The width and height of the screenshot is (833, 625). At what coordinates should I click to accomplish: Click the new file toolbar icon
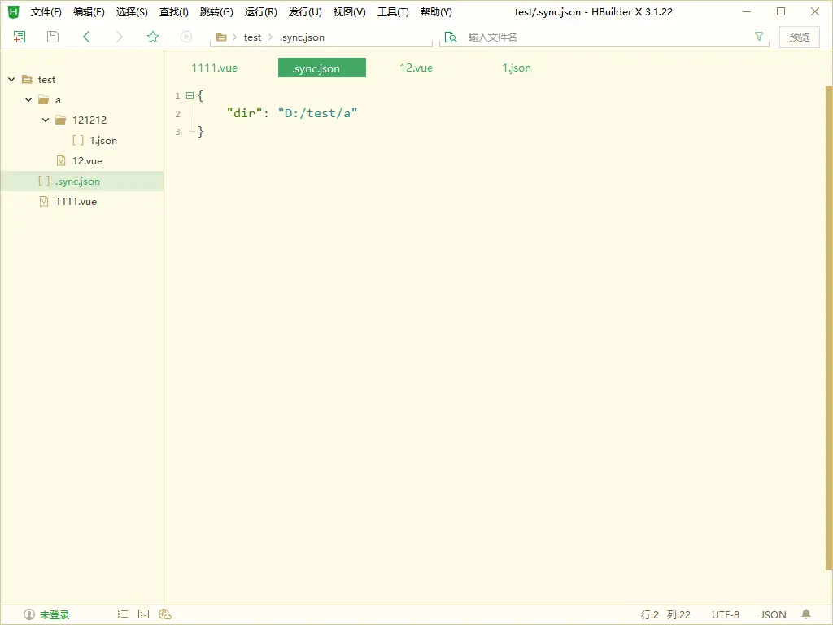pyautogui.click(x=20, y=37)
